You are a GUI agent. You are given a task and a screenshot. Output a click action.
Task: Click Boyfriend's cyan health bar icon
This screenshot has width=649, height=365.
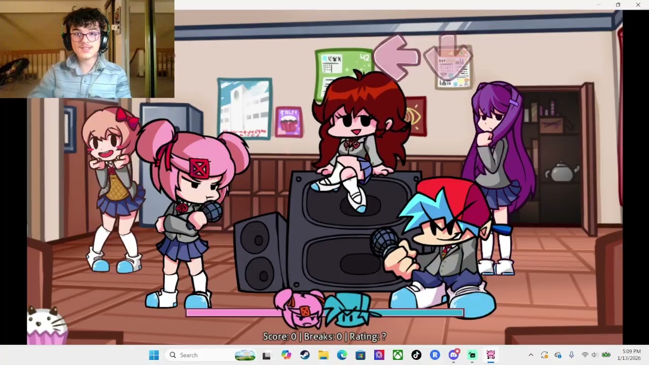point(351,310)
